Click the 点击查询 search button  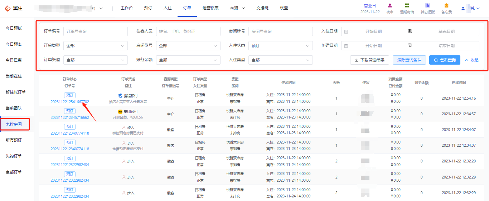[x=445, y=60]
